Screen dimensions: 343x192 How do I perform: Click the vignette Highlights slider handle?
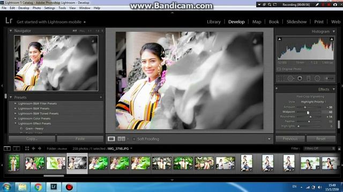(x=299, y=126)
